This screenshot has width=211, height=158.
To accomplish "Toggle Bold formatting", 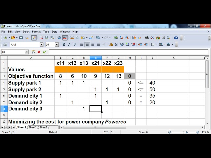I will point(64,45).
